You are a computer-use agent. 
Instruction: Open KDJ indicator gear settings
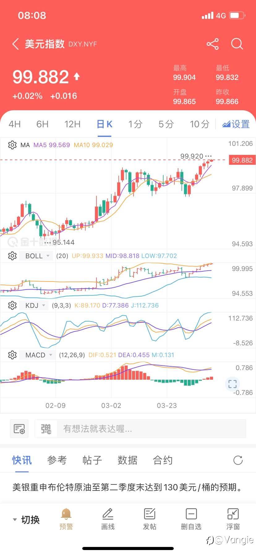pos(12,305)
